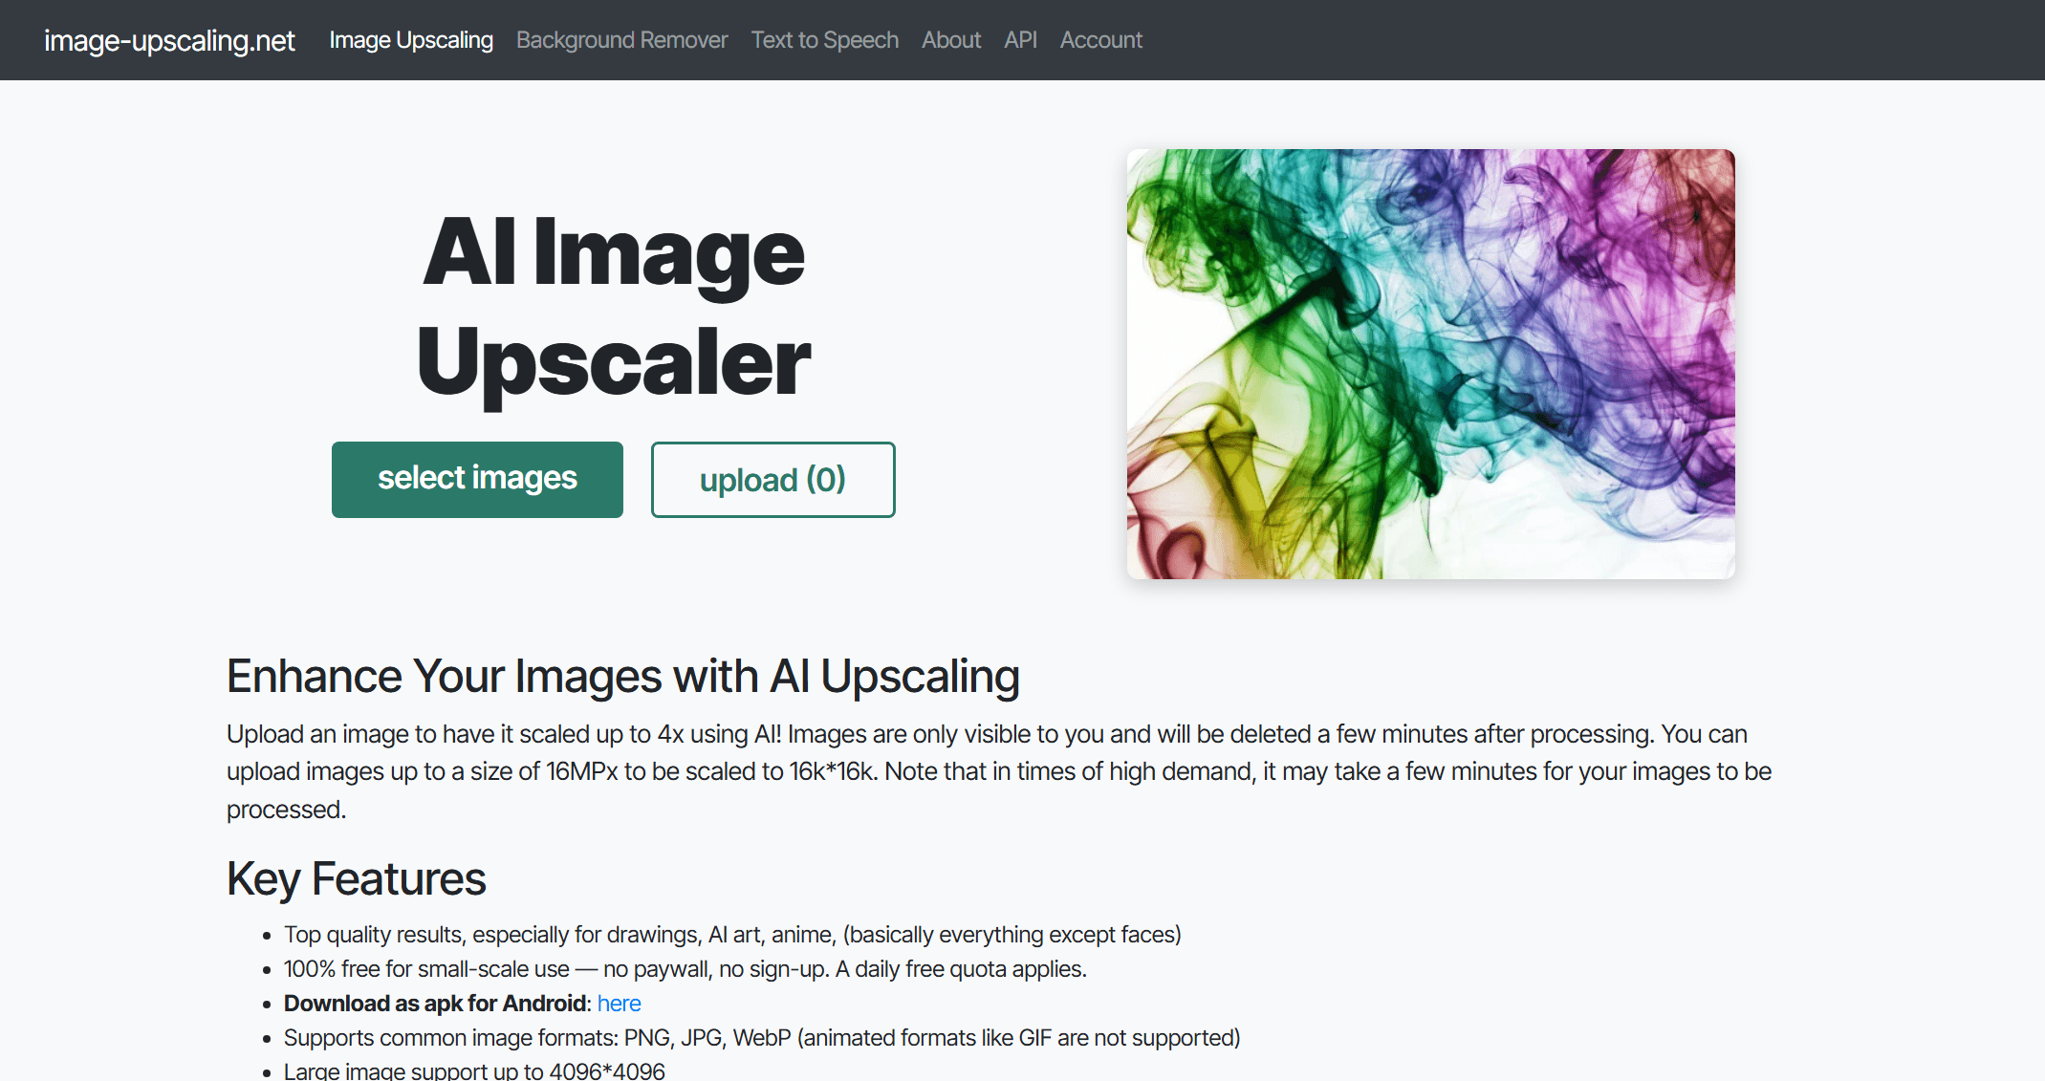Click the colorful smoke sample image
This screenshot has width=2045, height=1081.
coord(1430,363)
